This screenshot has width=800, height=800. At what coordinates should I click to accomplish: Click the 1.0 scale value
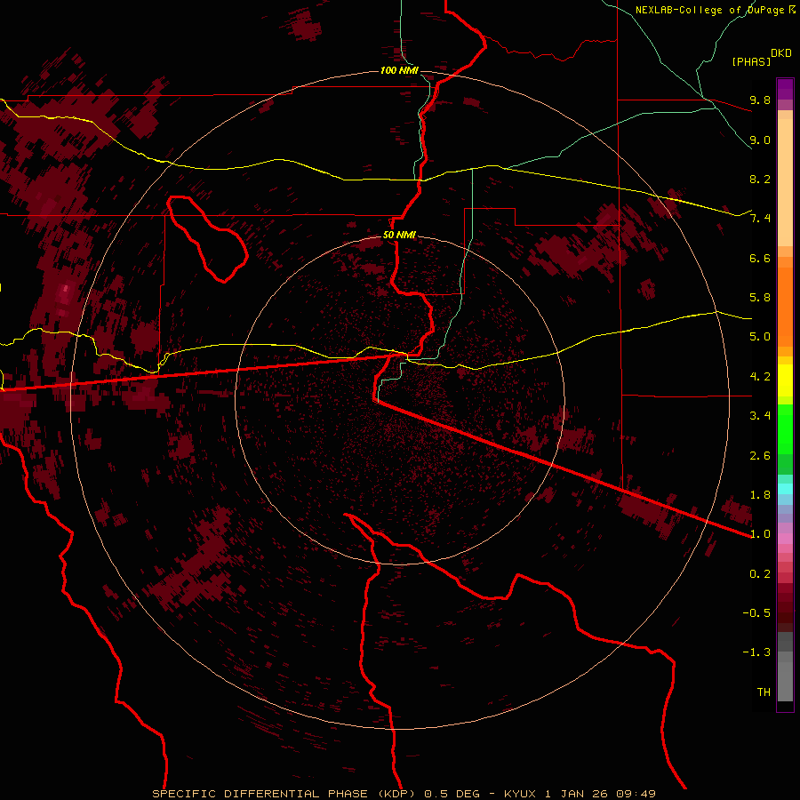click(760, 534)
